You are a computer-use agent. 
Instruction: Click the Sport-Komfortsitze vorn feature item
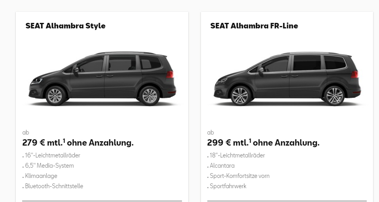pos(239,176)
